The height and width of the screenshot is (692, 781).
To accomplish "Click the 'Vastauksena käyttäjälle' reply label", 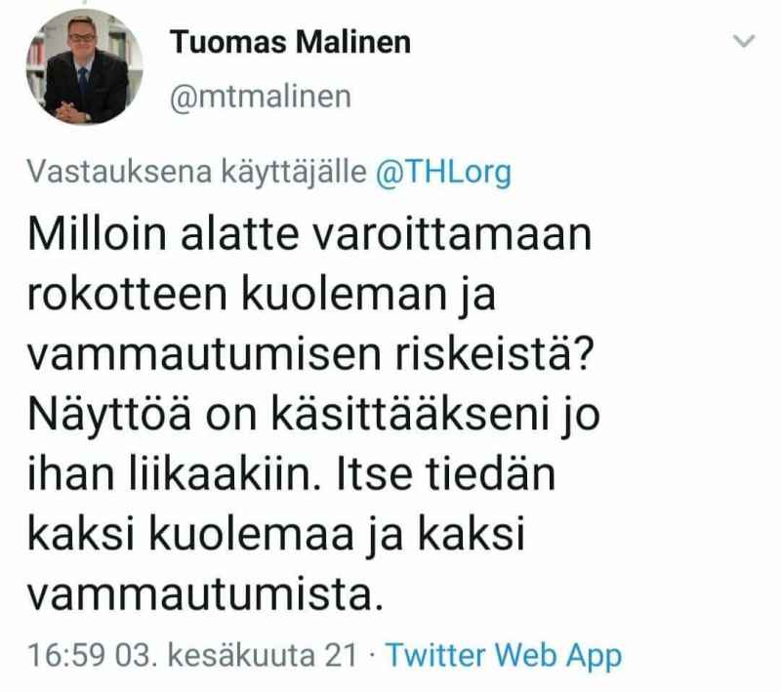I will pos(197,172).
